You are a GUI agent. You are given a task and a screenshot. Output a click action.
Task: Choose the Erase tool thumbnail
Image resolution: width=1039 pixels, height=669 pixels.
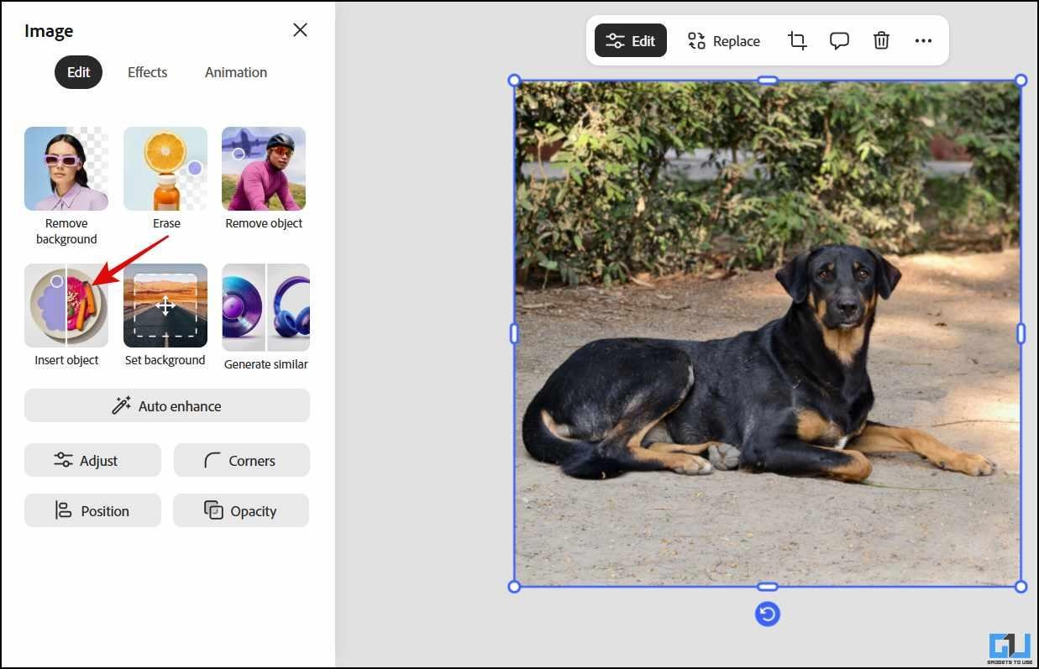click(x=165, y=169)
